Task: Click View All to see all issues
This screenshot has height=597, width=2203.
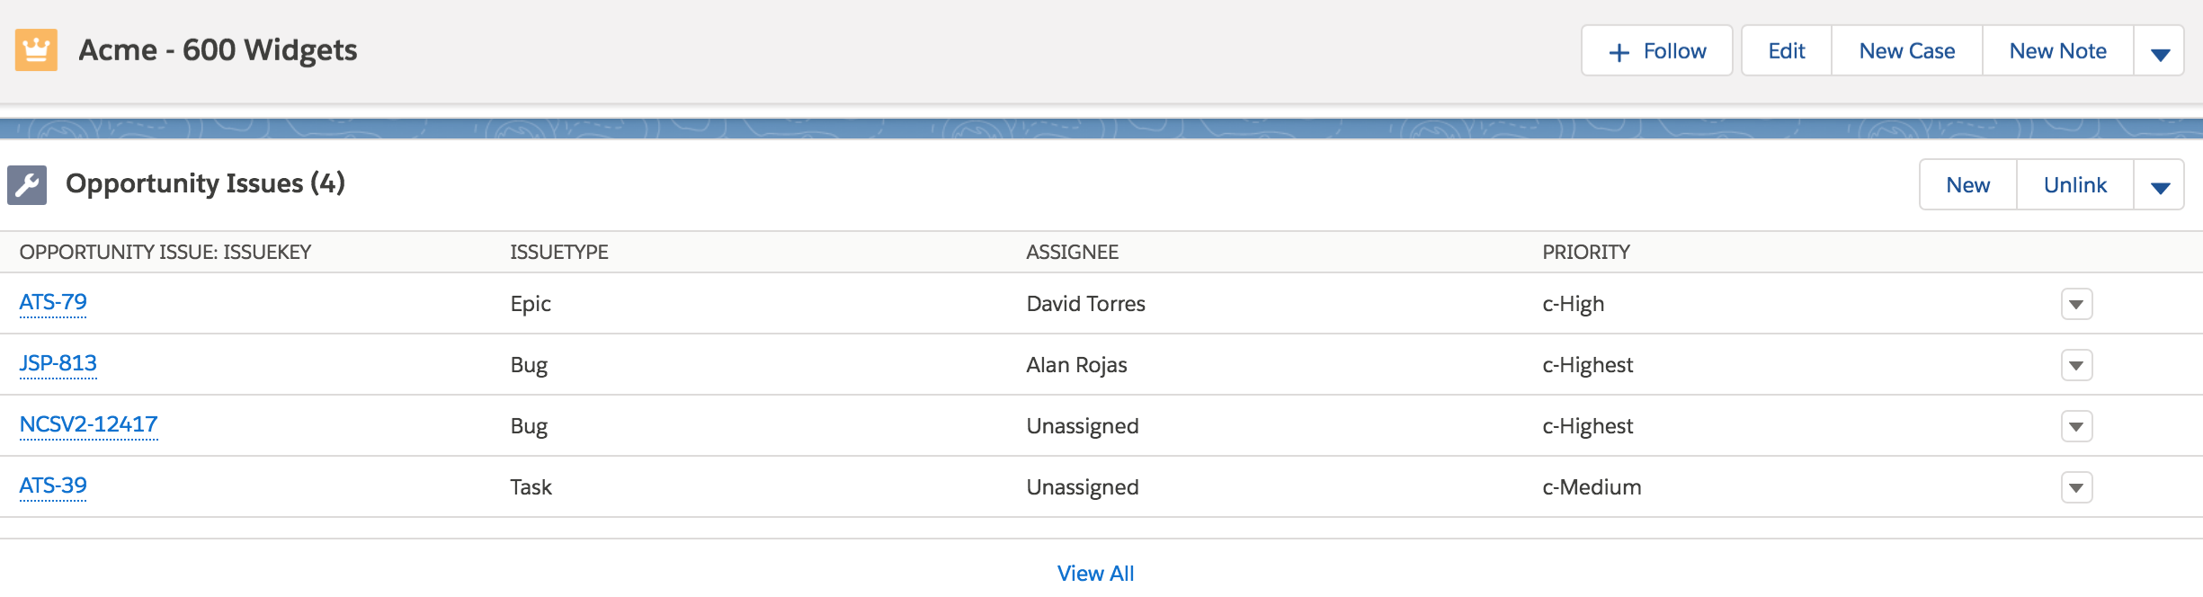Action: point(1096,573)
